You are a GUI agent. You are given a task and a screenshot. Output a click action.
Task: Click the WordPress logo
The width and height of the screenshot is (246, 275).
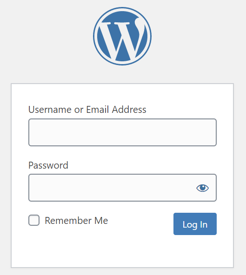[122, 36]
